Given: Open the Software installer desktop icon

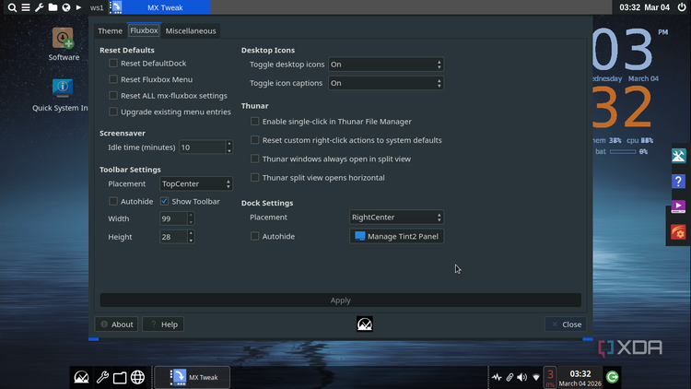Looking at the screenshot, I should pos(64,44).
